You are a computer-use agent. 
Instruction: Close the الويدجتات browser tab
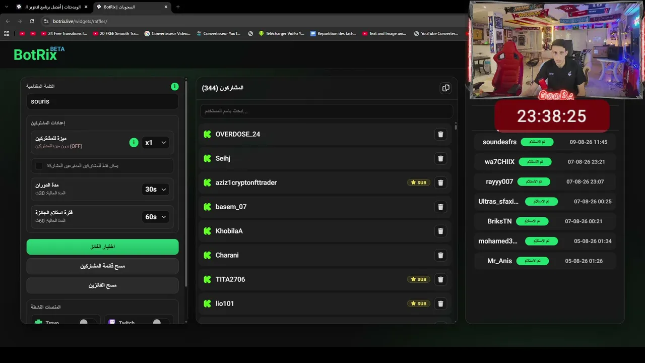85,7
